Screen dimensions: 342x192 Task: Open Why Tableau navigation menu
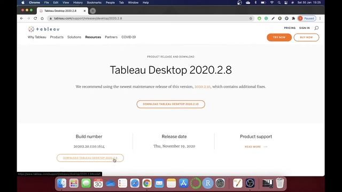(37, 37)
